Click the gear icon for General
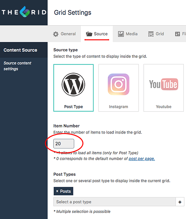 click(56, 34)
